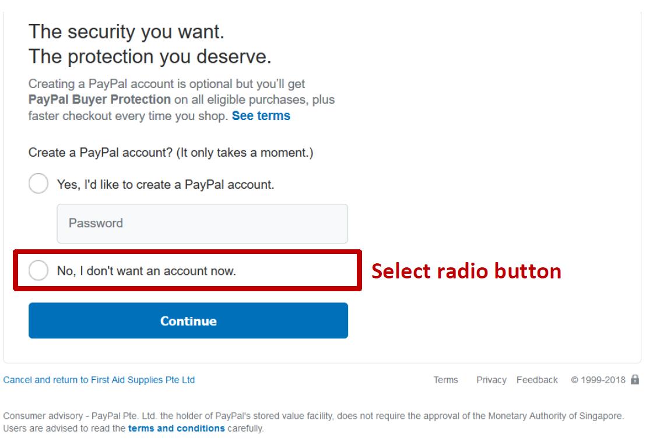
Task: Click the 'No, I don't want an account now.' label
Action: [x=146, y=271]
